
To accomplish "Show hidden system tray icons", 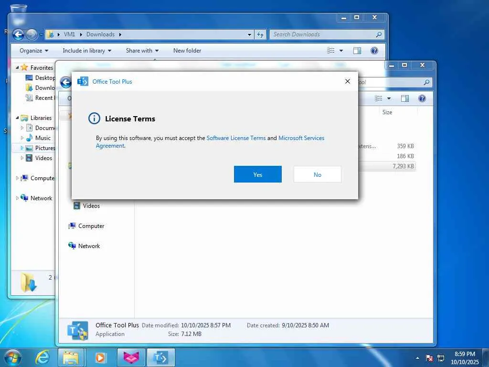I will [x=417, y=358].
